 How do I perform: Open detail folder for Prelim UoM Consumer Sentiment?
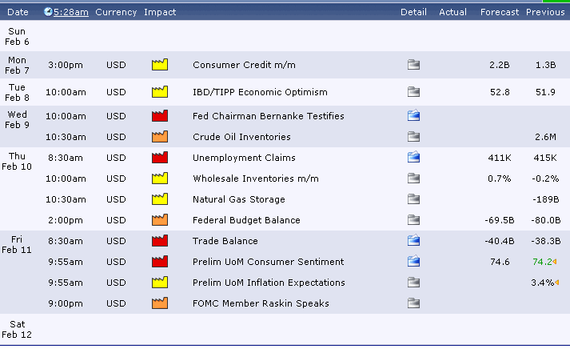tap(413, 261)
